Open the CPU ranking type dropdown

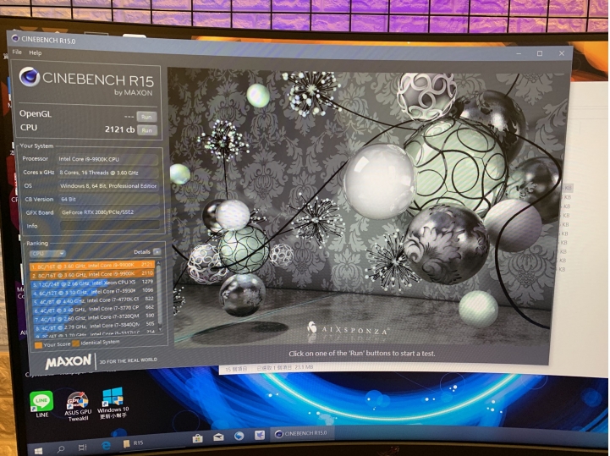click(47, 254)
